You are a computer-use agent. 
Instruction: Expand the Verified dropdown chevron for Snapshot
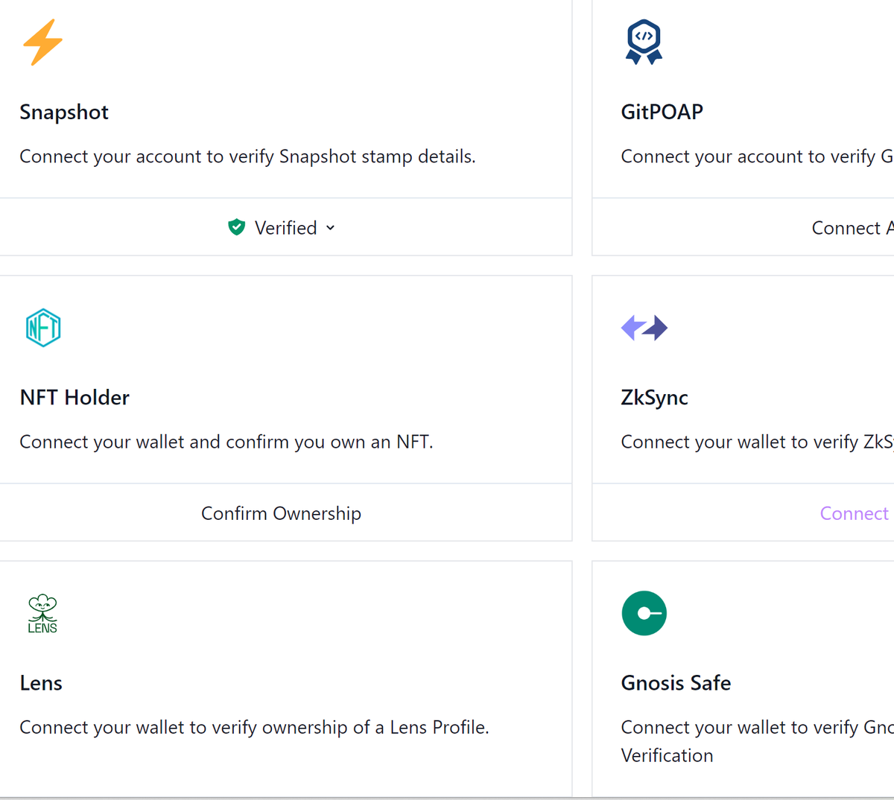[x=330, y=228]
